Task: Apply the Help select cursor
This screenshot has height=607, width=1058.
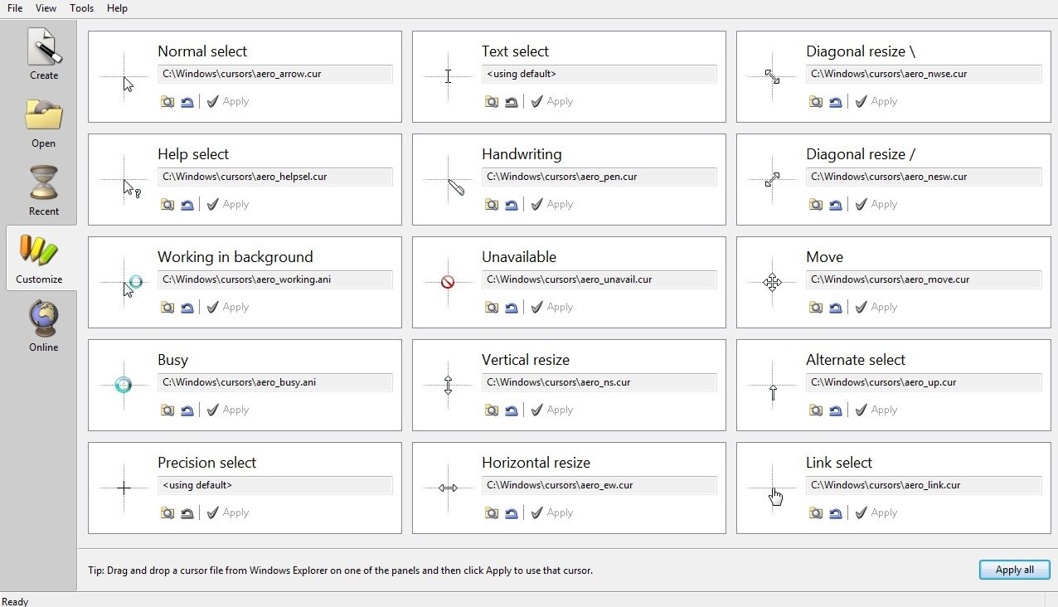Action: [228, 204]
